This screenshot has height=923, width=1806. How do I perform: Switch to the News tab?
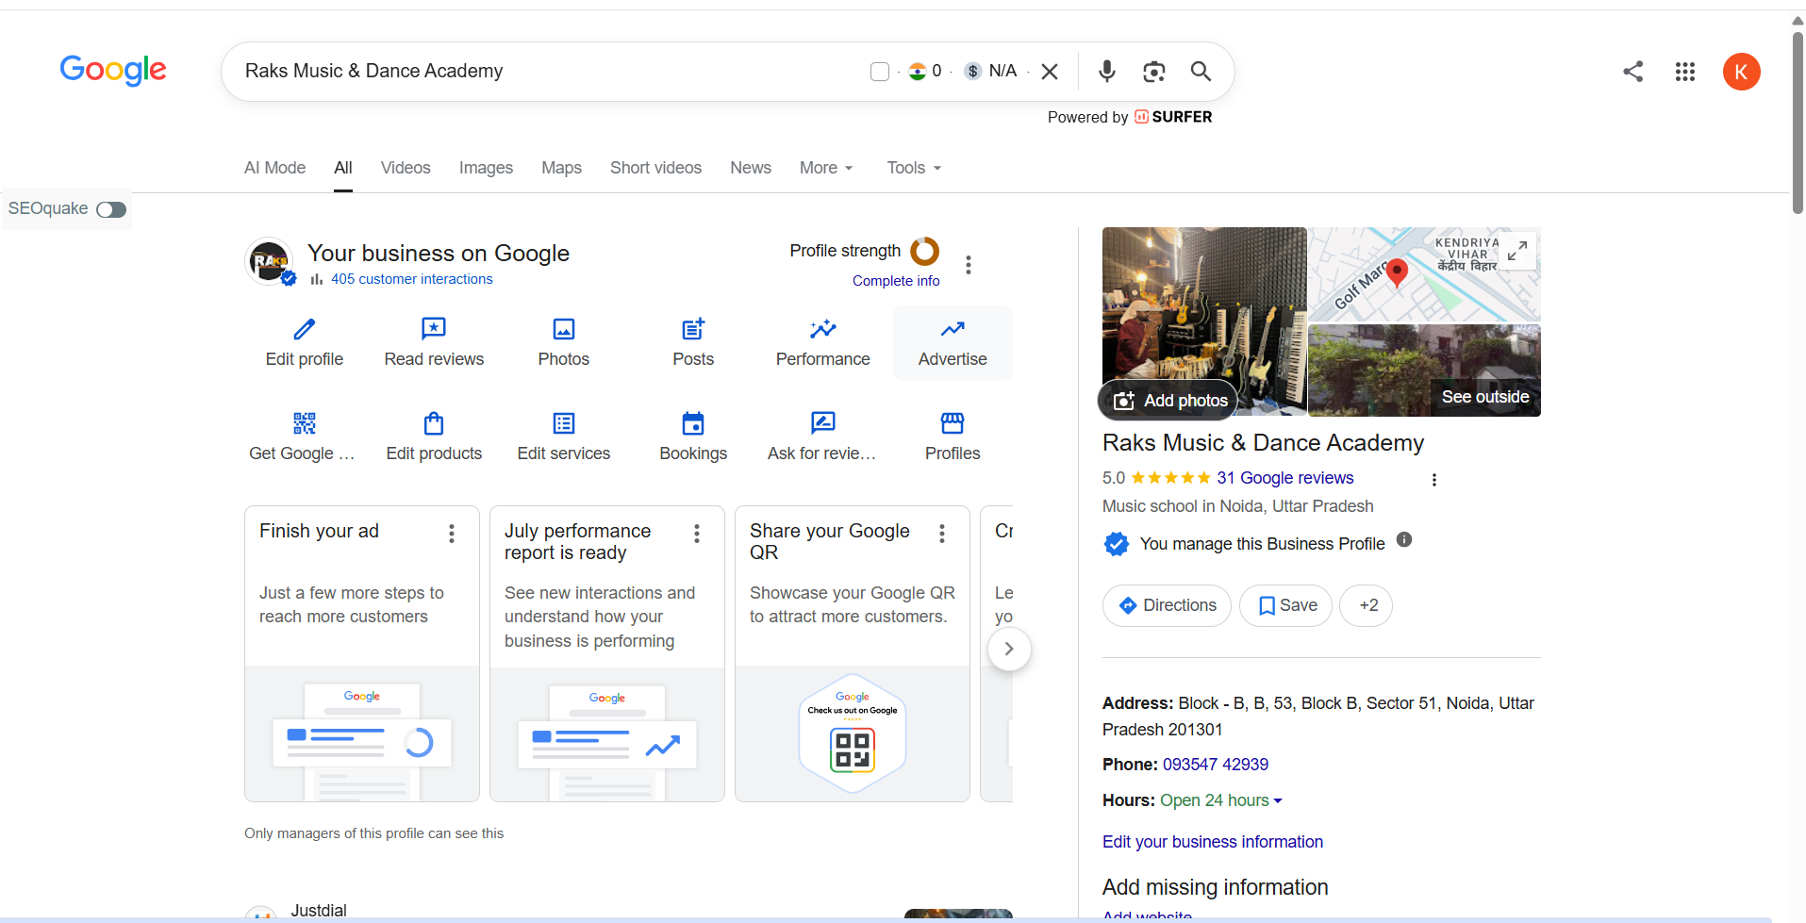tap(751, 168)
